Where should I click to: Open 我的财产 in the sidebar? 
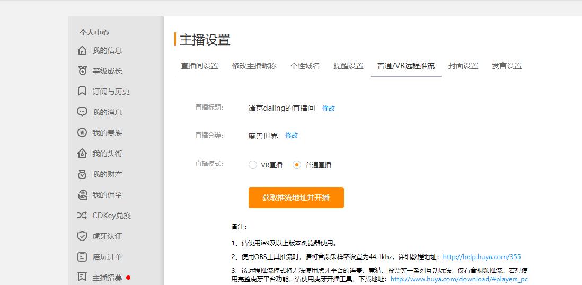(x=107, y=174)
